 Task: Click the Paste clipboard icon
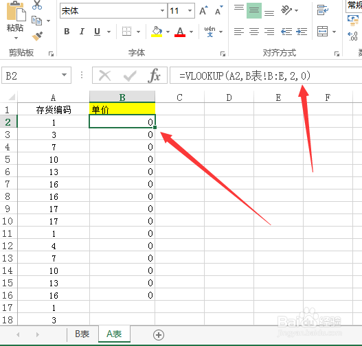pos(16,12)
